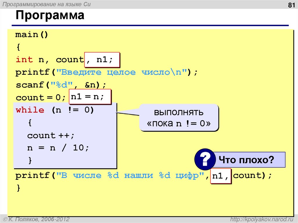
Task: Click the 'count);' argument at line end
Action: (253, 176)
